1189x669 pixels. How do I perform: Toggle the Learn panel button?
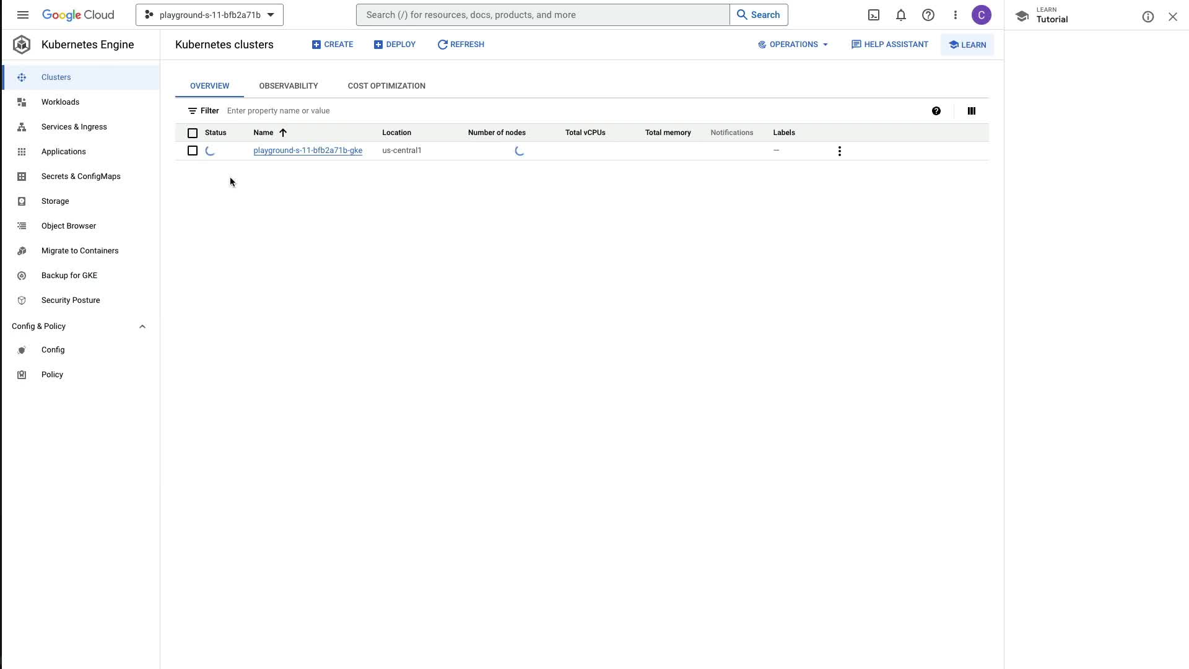coord(967,45)
